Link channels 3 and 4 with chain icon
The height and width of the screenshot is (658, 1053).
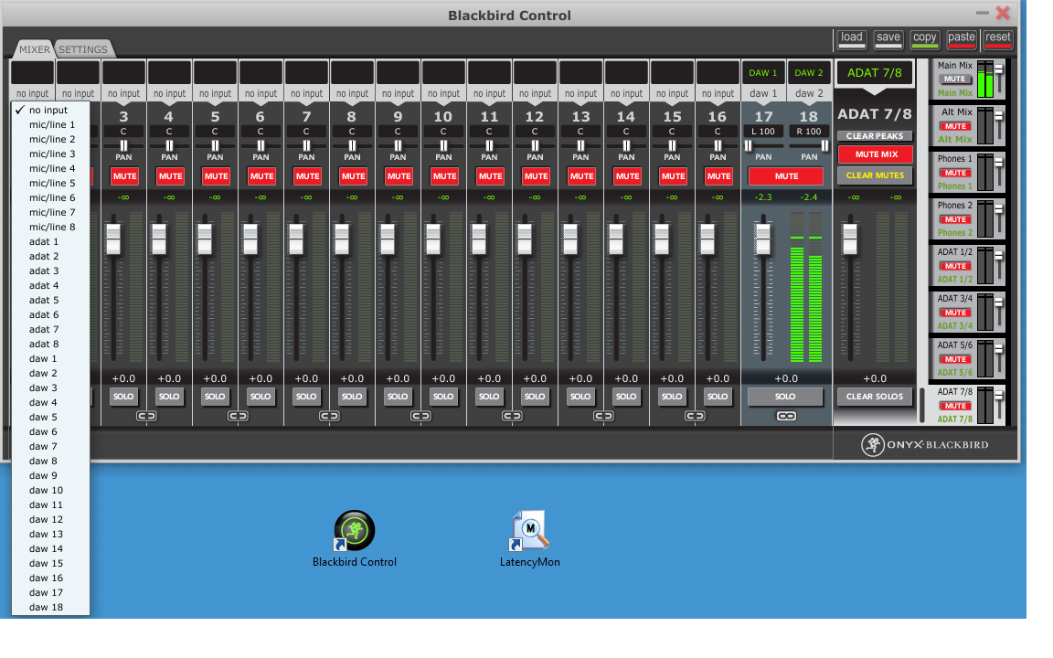pos(146,416)
